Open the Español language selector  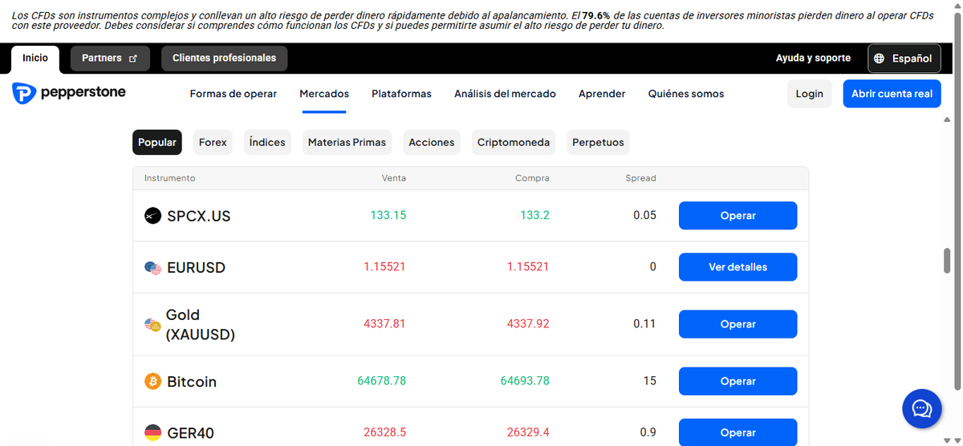(x=904, y=59)
